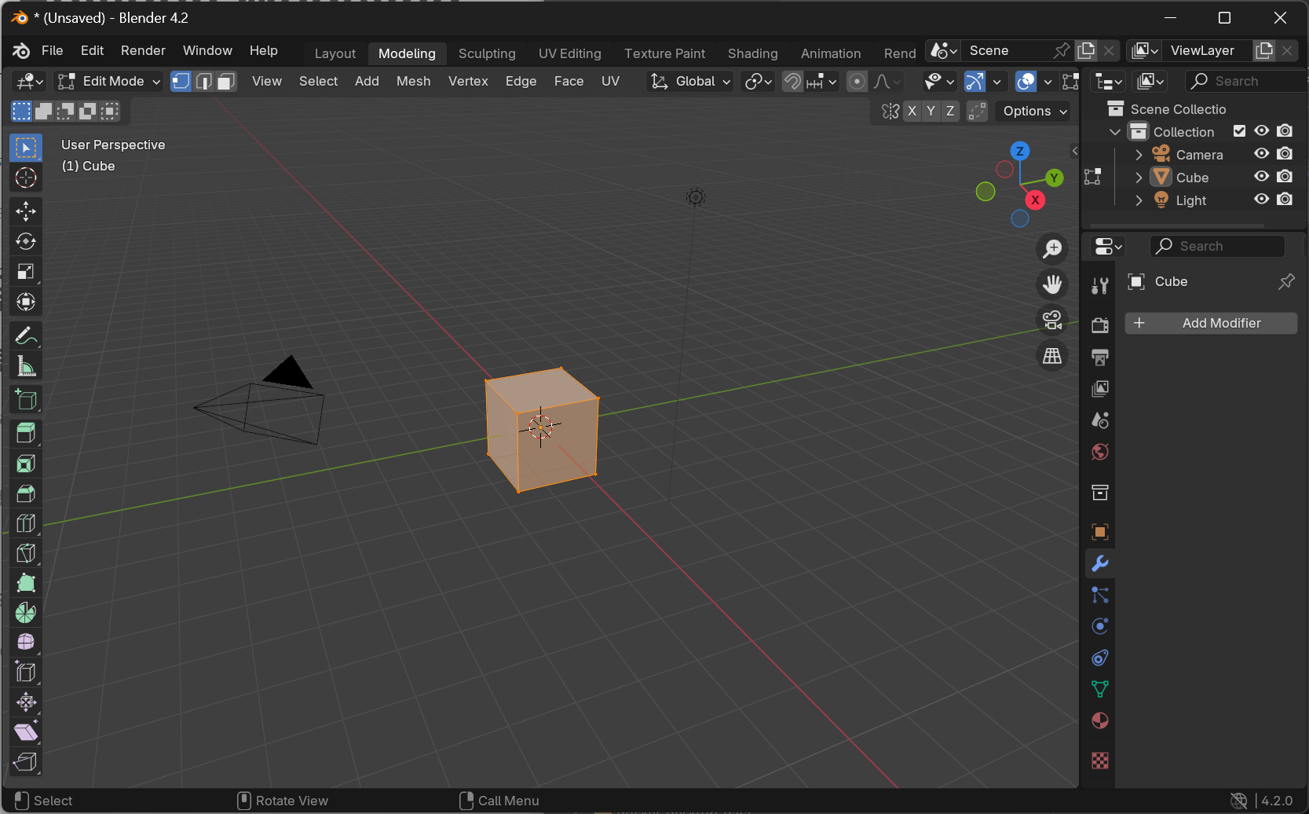Viewport: 1309px width, 814px height.
Task: Select the Bevel tool
Action: 26,493
